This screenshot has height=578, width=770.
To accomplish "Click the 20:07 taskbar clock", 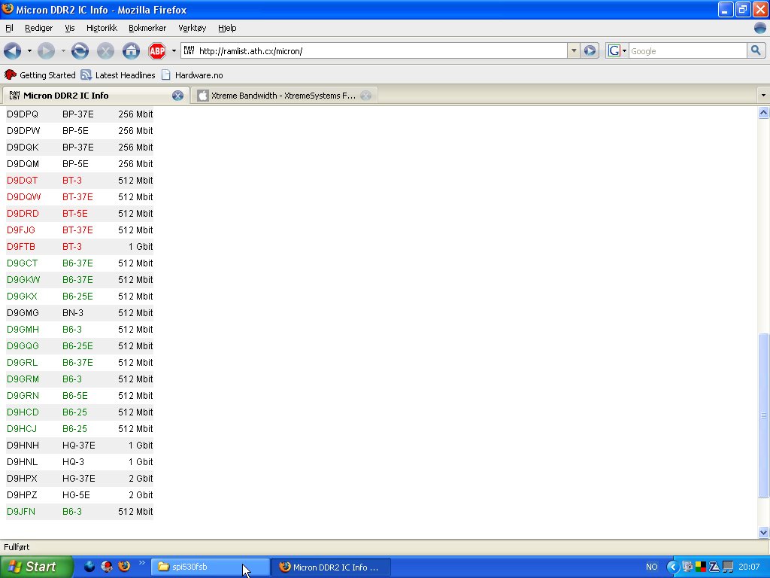I will coord(749,567).
